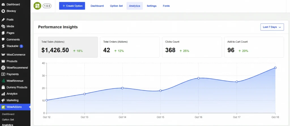This screenshot has width=290, height=126.
Task: Open the Dashboard tab in top navigation
Action: pos(97,6)
